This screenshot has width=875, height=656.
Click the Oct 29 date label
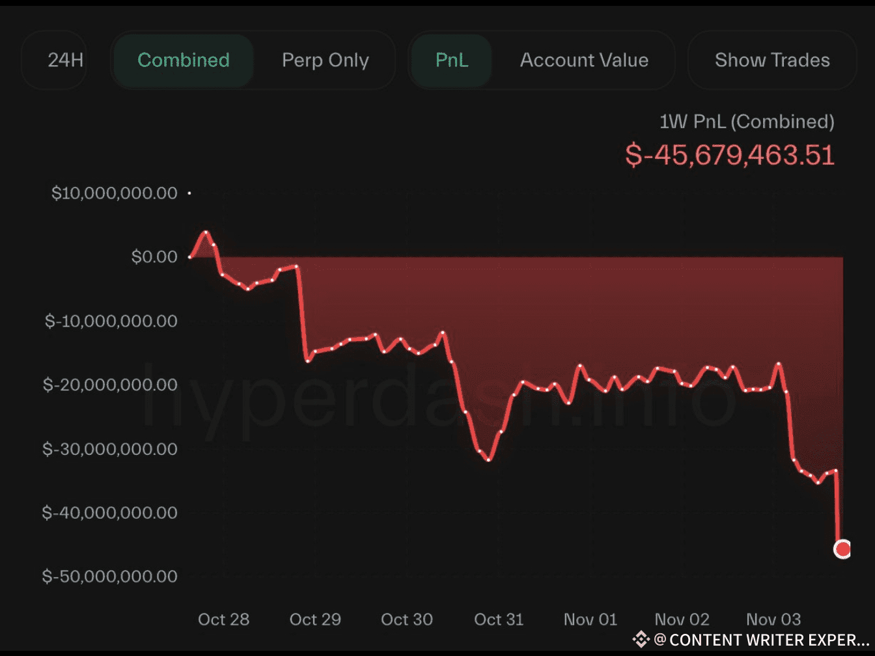click(315, 619)
